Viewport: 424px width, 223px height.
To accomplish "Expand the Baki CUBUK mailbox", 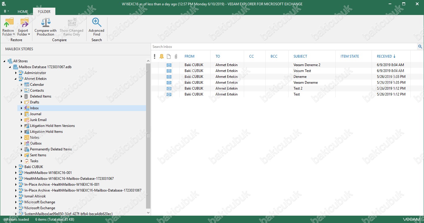I will click(x=16, y=167).
